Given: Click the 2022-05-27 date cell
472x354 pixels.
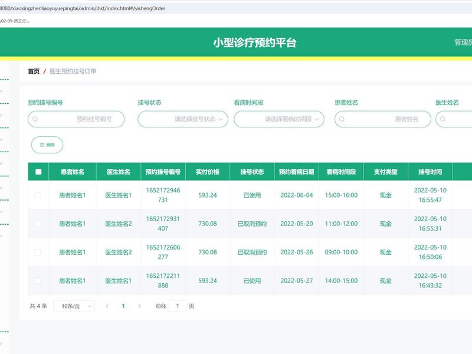Looking at the screenshot, I should [x=297, y=281].
